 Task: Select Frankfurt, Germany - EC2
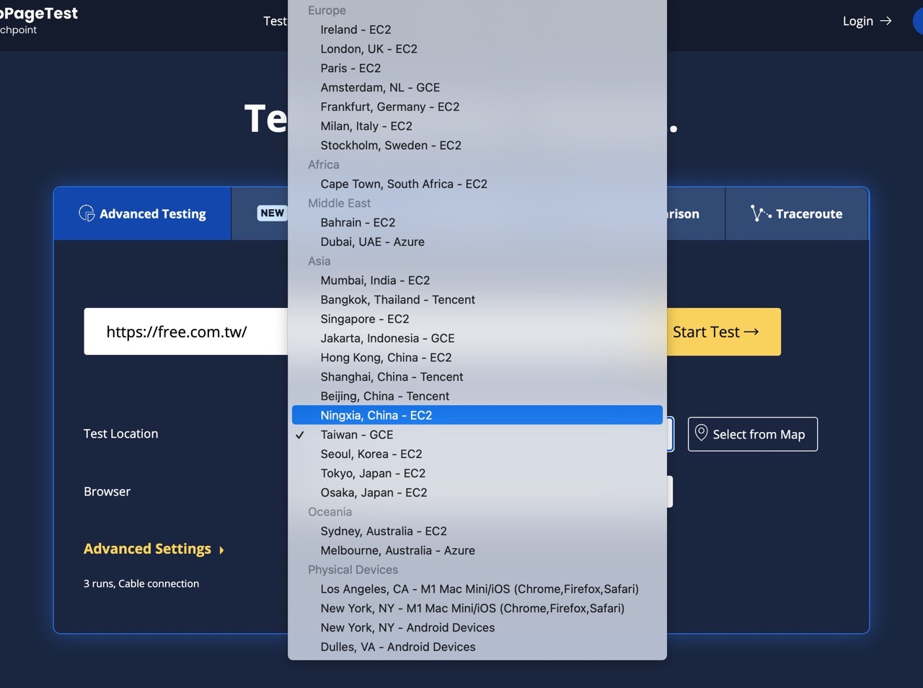coord(477,107)
